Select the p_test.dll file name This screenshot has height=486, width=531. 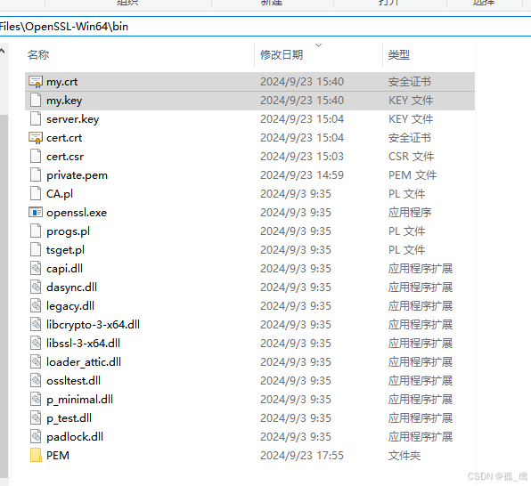pos(69,418)
